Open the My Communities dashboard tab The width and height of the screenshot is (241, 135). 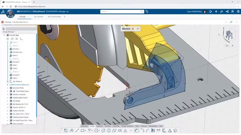tap(54, 16)
